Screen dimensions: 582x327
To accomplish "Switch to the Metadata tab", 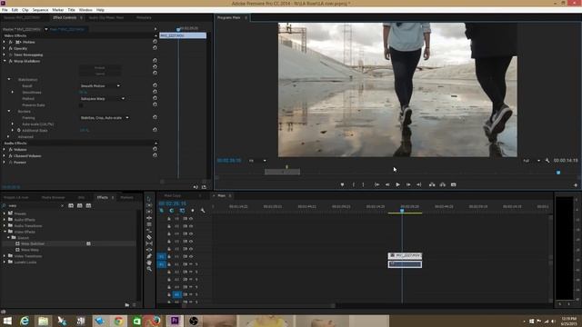I will pyautogui.click(x=144, y=18).
